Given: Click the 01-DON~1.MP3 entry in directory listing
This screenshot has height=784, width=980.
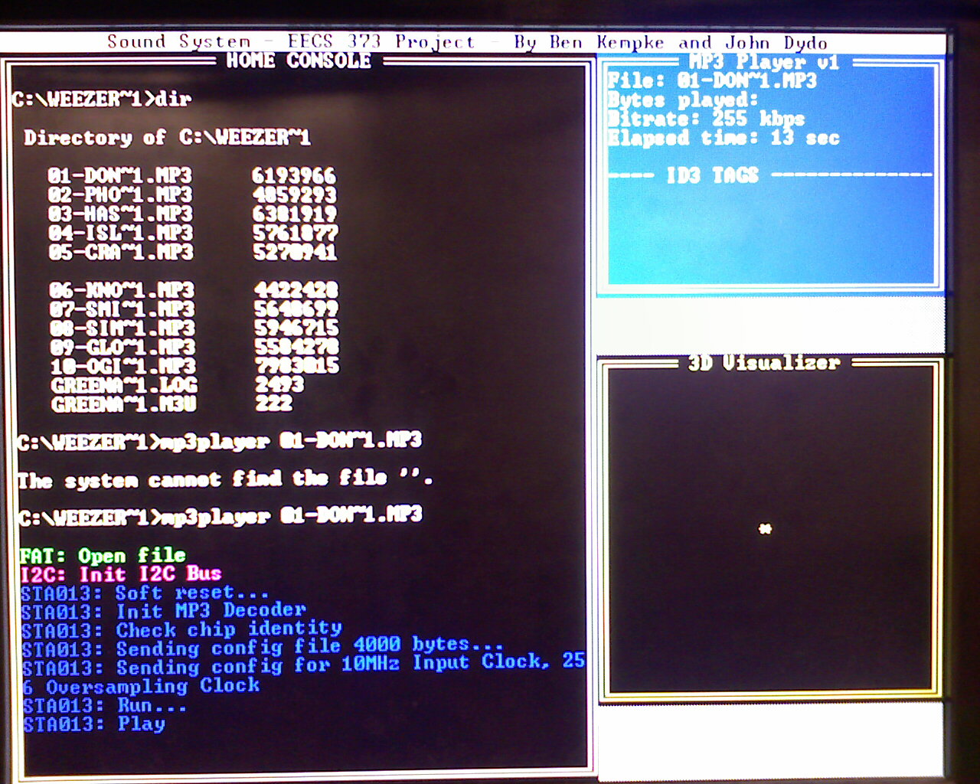Looking at the screenshot, I should point(119,175).
